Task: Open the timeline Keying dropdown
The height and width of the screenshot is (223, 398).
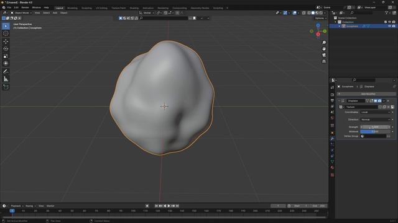Action: (x=30, y=206)
